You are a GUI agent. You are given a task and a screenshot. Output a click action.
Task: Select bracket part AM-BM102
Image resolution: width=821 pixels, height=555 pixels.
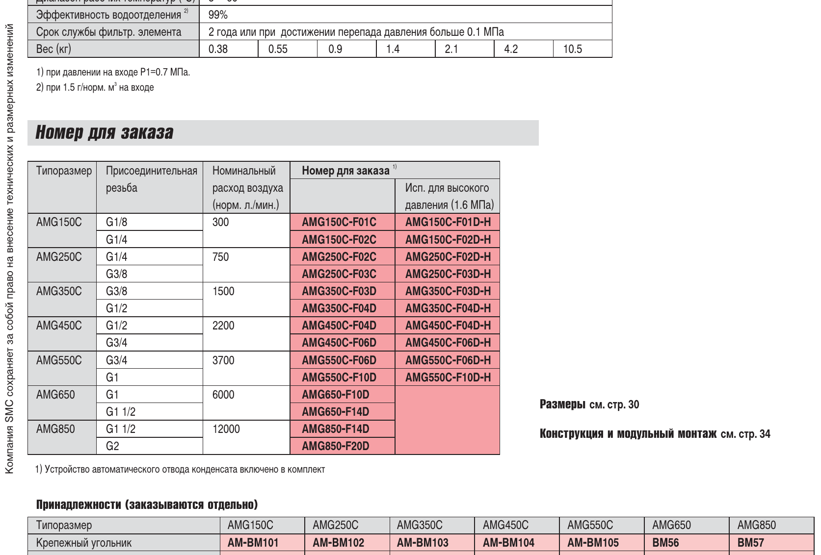pos(339,543)
